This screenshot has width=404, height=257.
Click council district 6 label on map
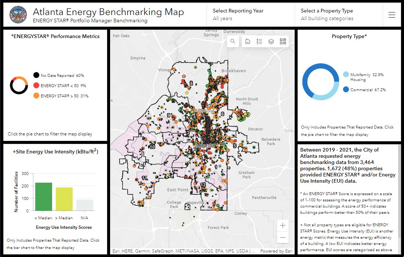pos(222,114)
